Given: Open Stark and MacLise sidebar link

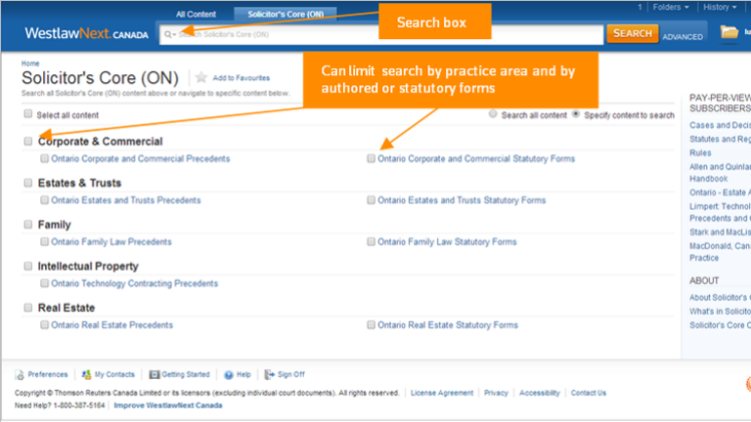Looking at the screenshot, I should click(x=720, y=232).
